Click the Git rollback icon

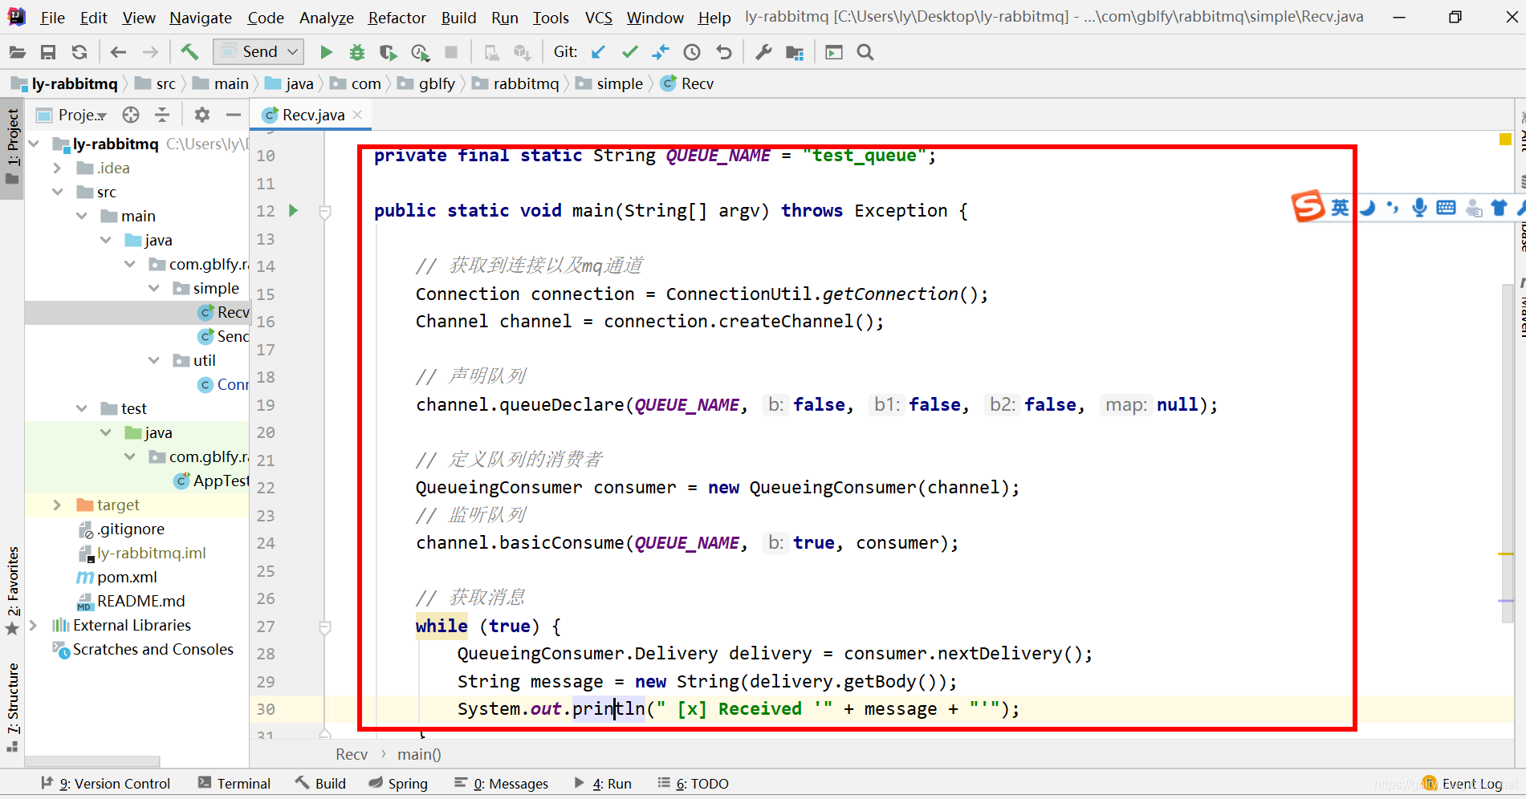point(724,52)
